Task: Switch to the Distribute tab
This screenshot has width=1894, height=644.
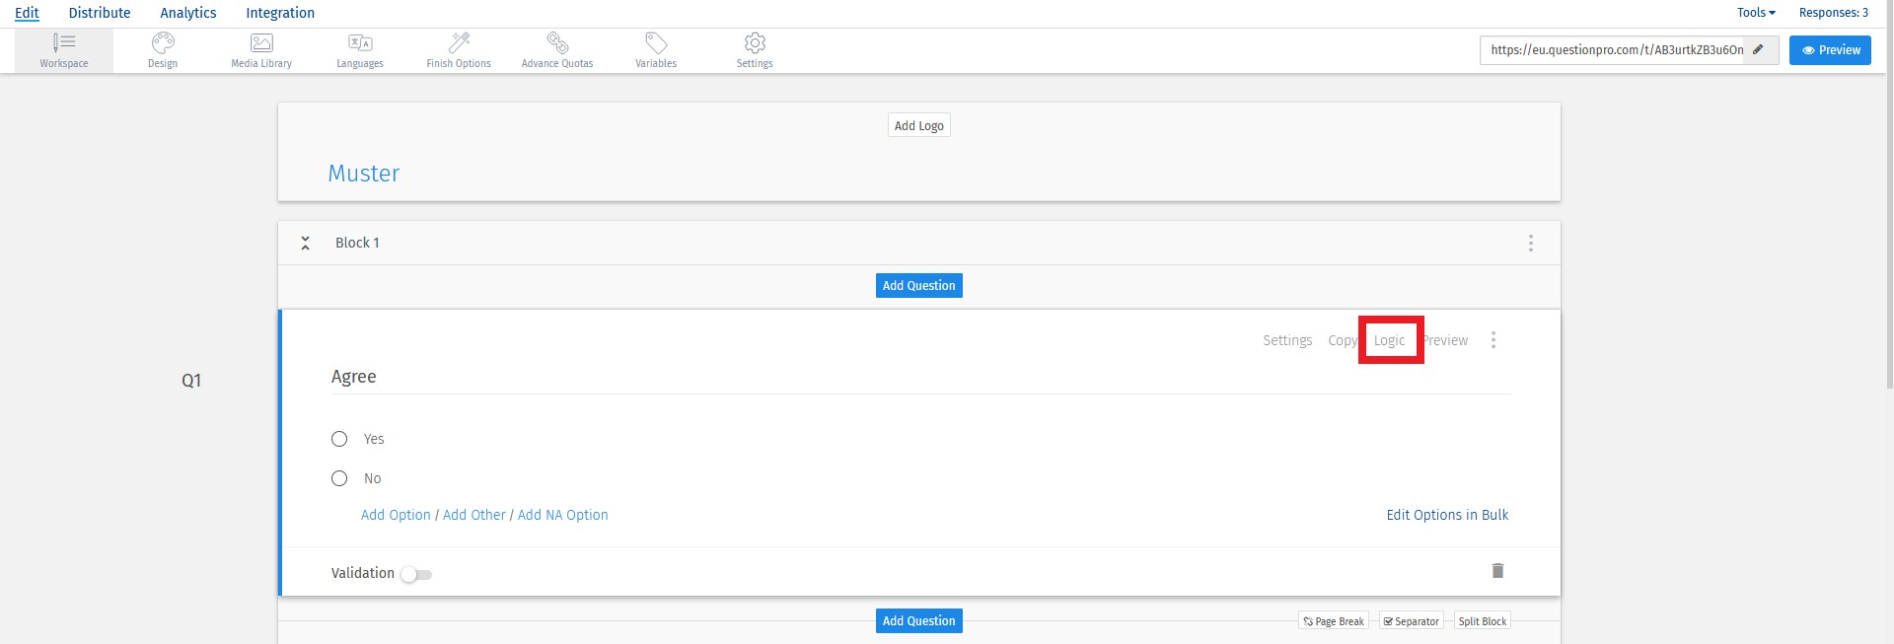Action: coord(100,13)
